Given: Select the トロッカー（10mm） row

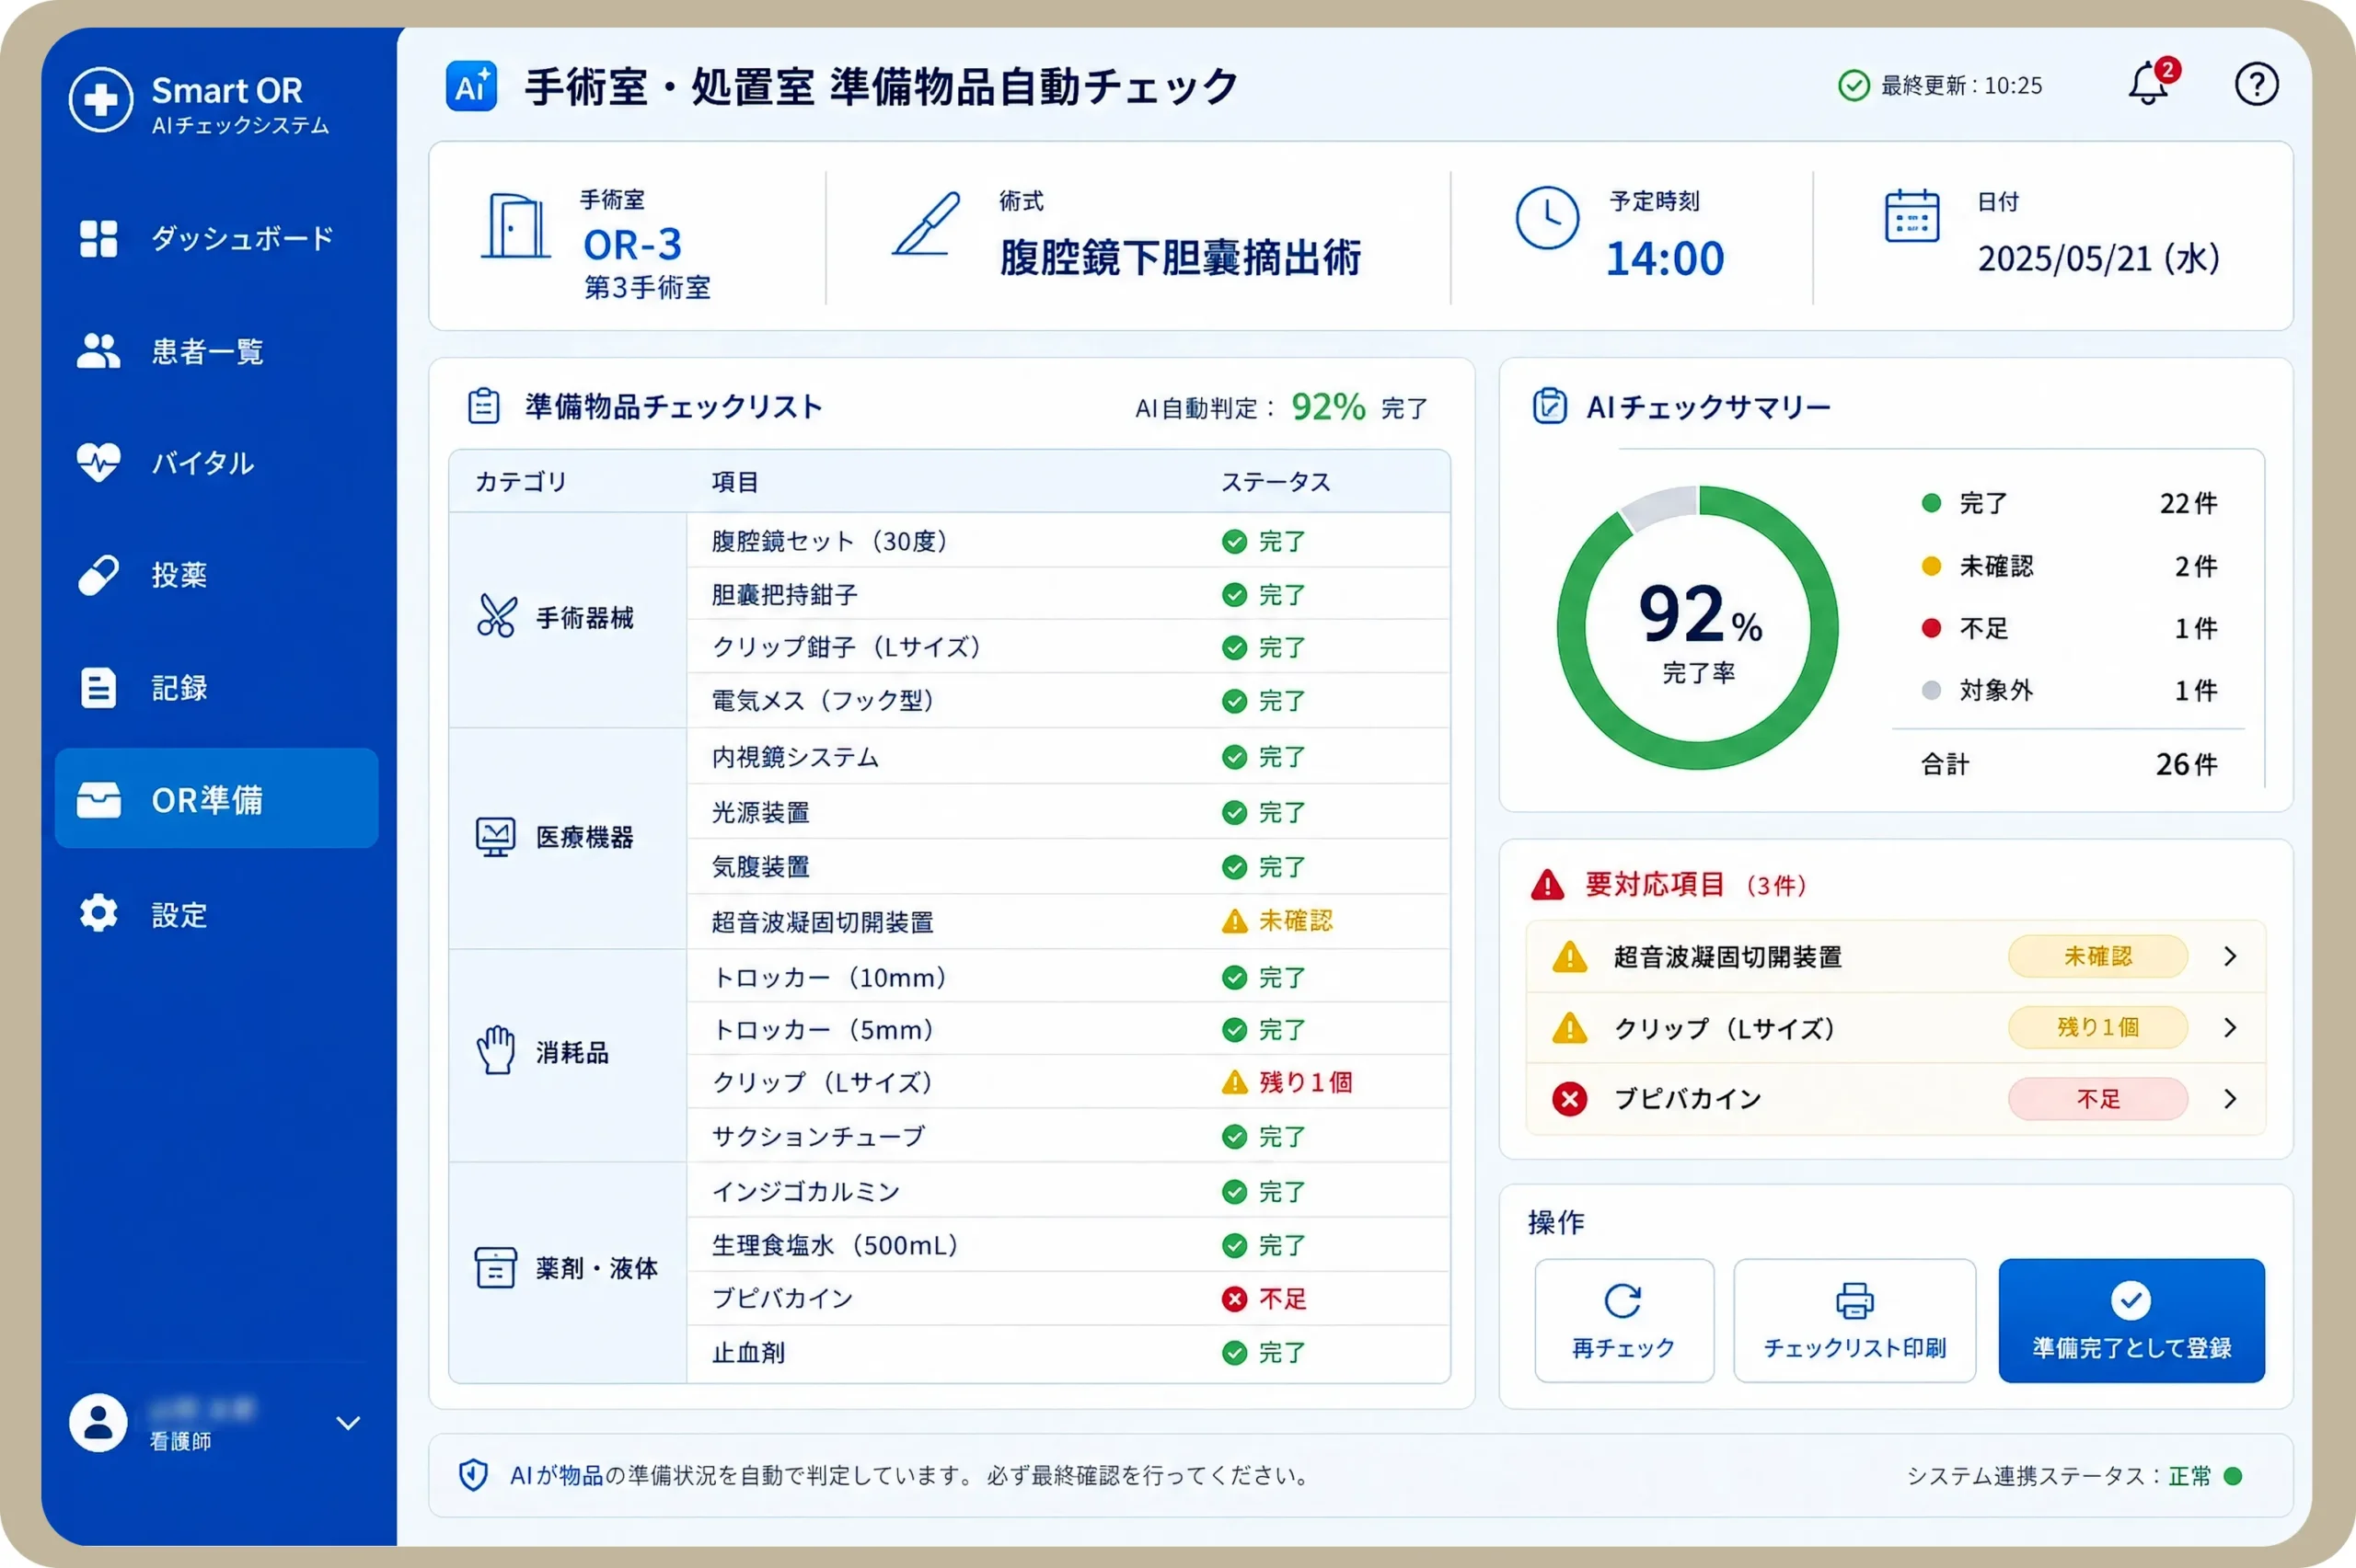Looking at the screenshot, I should 1068,977.
